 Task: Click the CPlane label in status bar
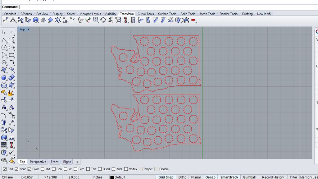(x=7, y=177)
